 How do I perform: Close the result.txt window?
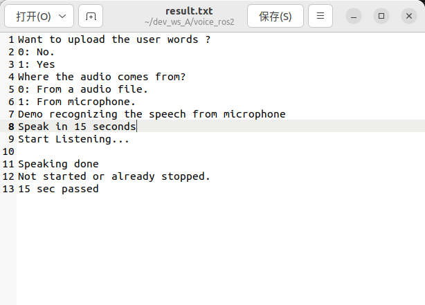[409, 16]
